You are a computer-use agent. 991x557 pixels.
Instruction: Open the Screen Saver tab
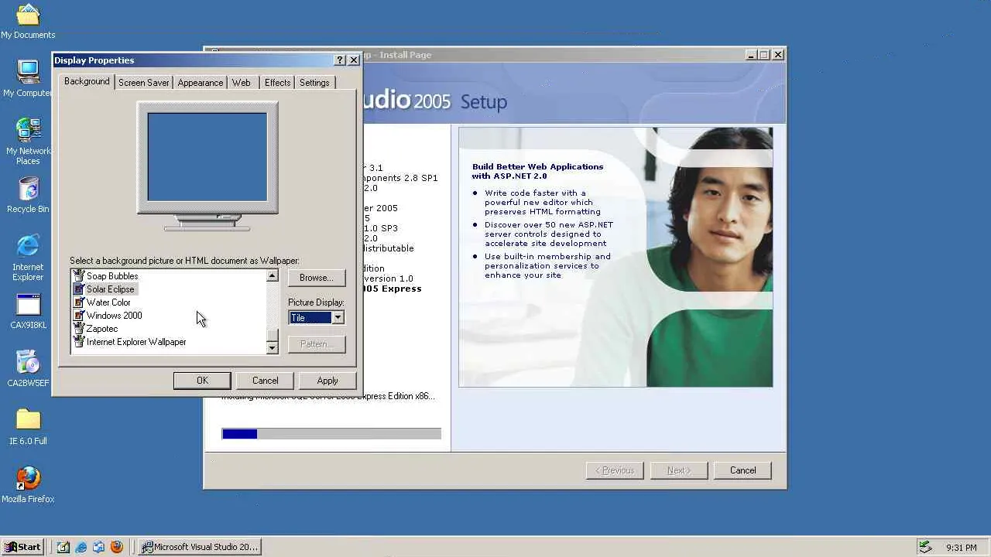143,83
